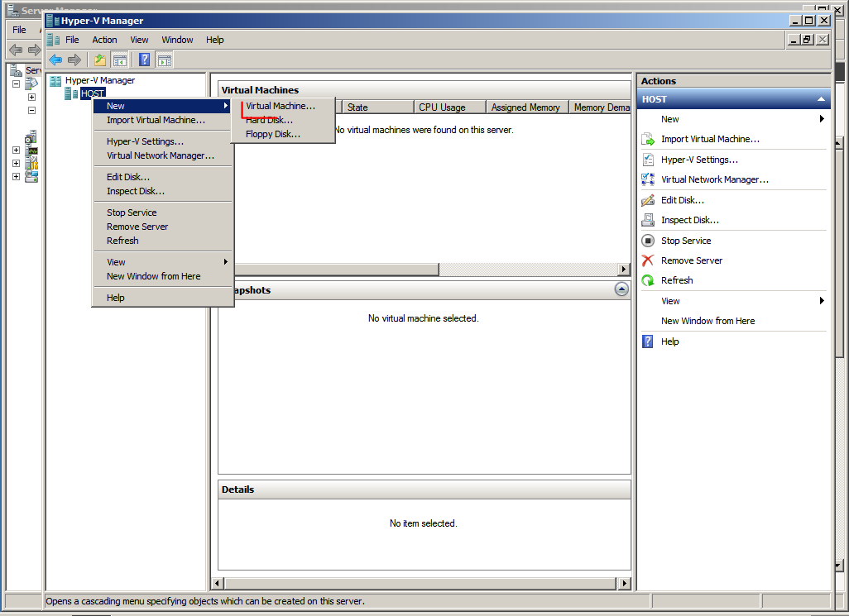Click New Window from Here in Actions
Viewport: 849px width, 616px height.
pos(707,321)
